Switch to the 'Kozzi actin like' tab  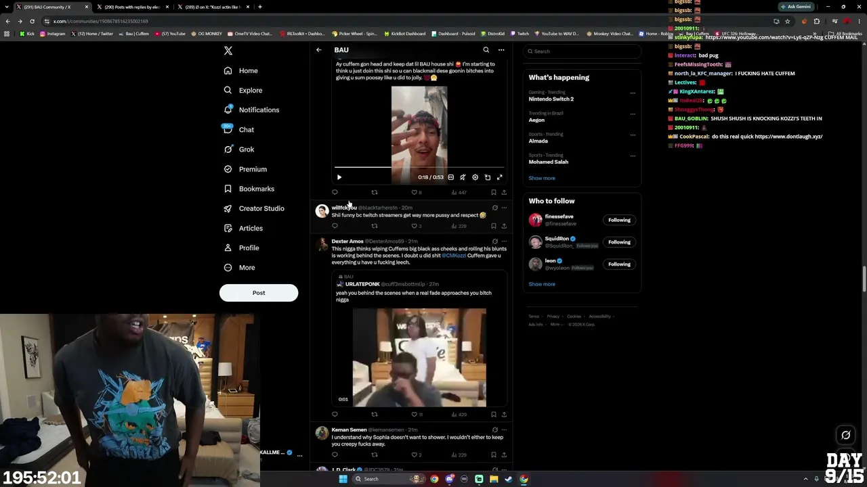point(213,7)
